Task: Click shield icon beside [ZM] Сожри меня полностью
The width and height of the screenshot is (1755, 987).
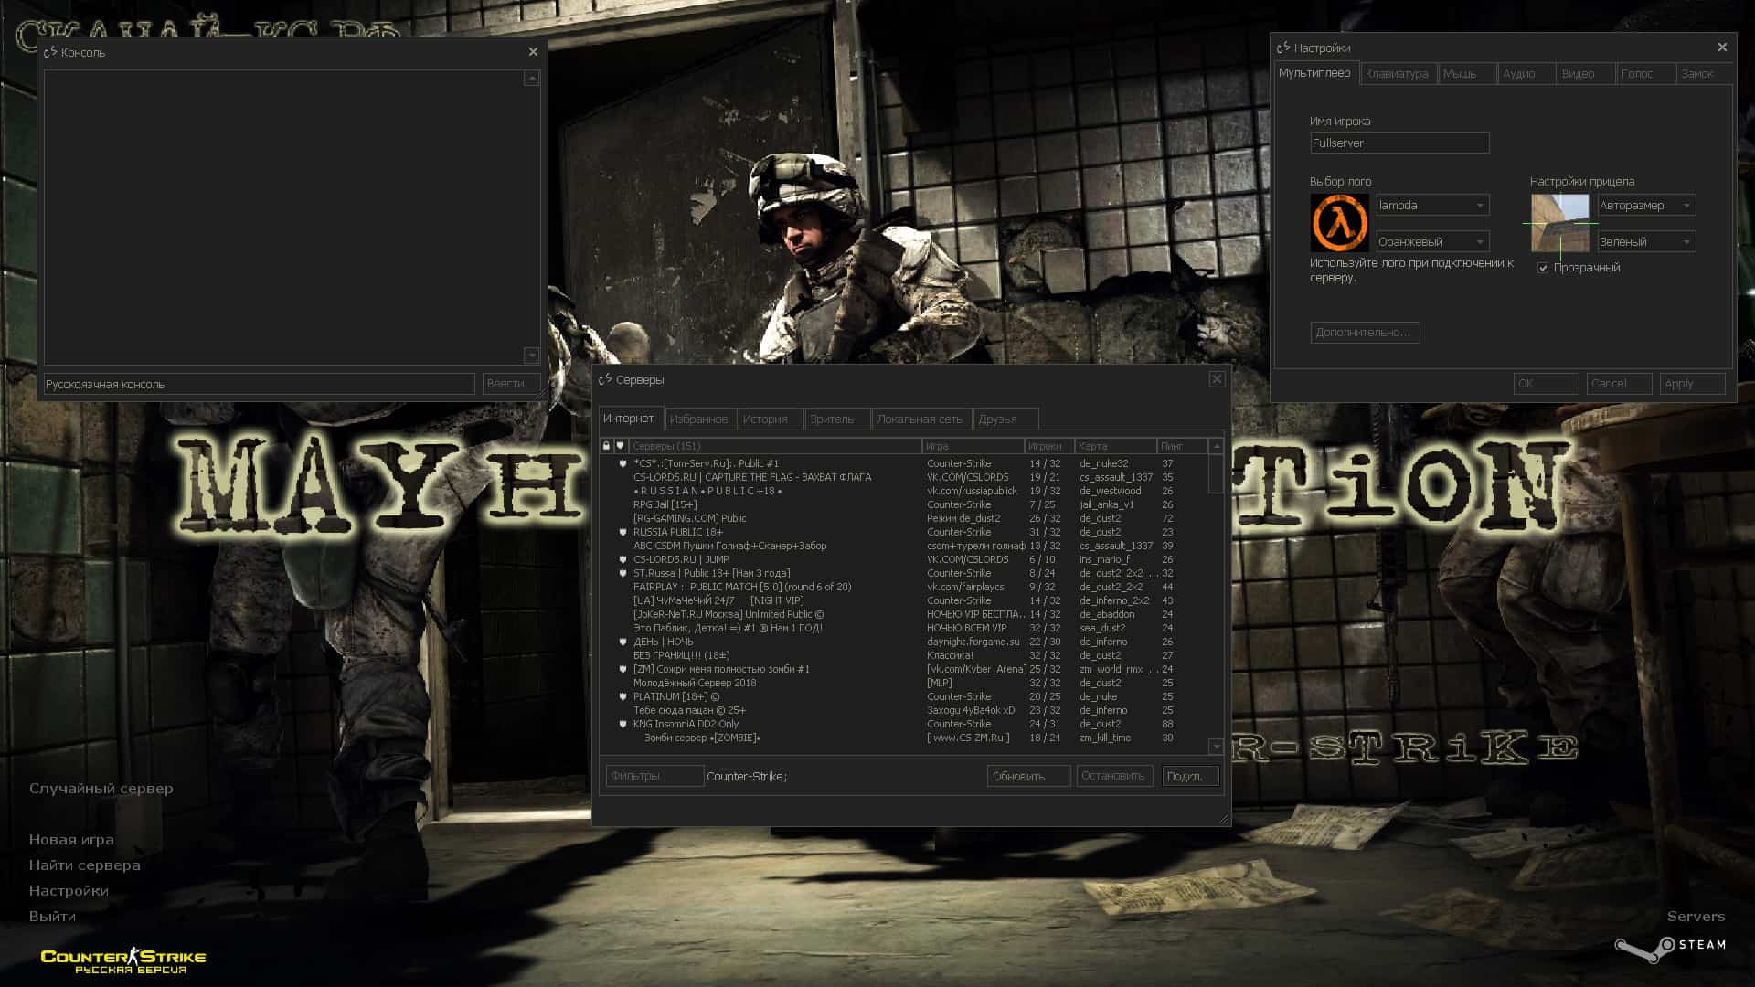Action: [x=623, y=669]
